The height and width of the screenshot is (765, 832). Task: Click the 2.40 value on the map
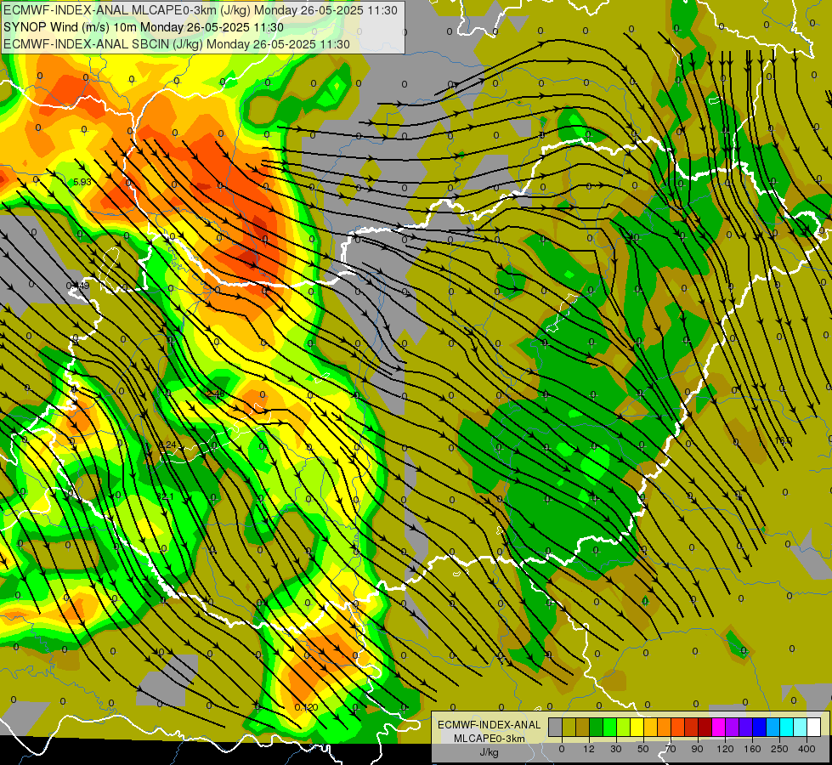pyautogui.click(x=215, y=394)
